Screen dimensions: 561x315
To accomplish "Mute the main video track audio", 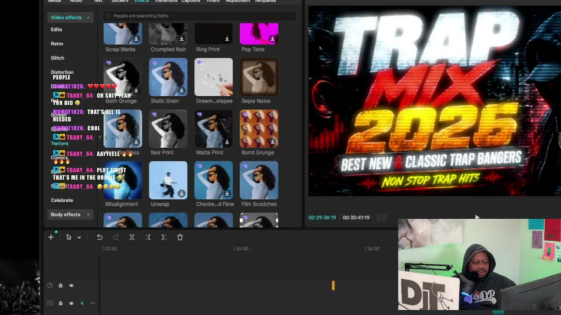I will click(82, 303).
